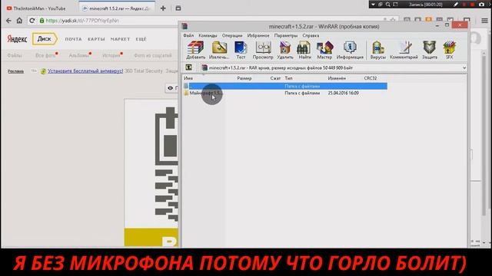Sort by the Имя column header

(x=188, y=78)
